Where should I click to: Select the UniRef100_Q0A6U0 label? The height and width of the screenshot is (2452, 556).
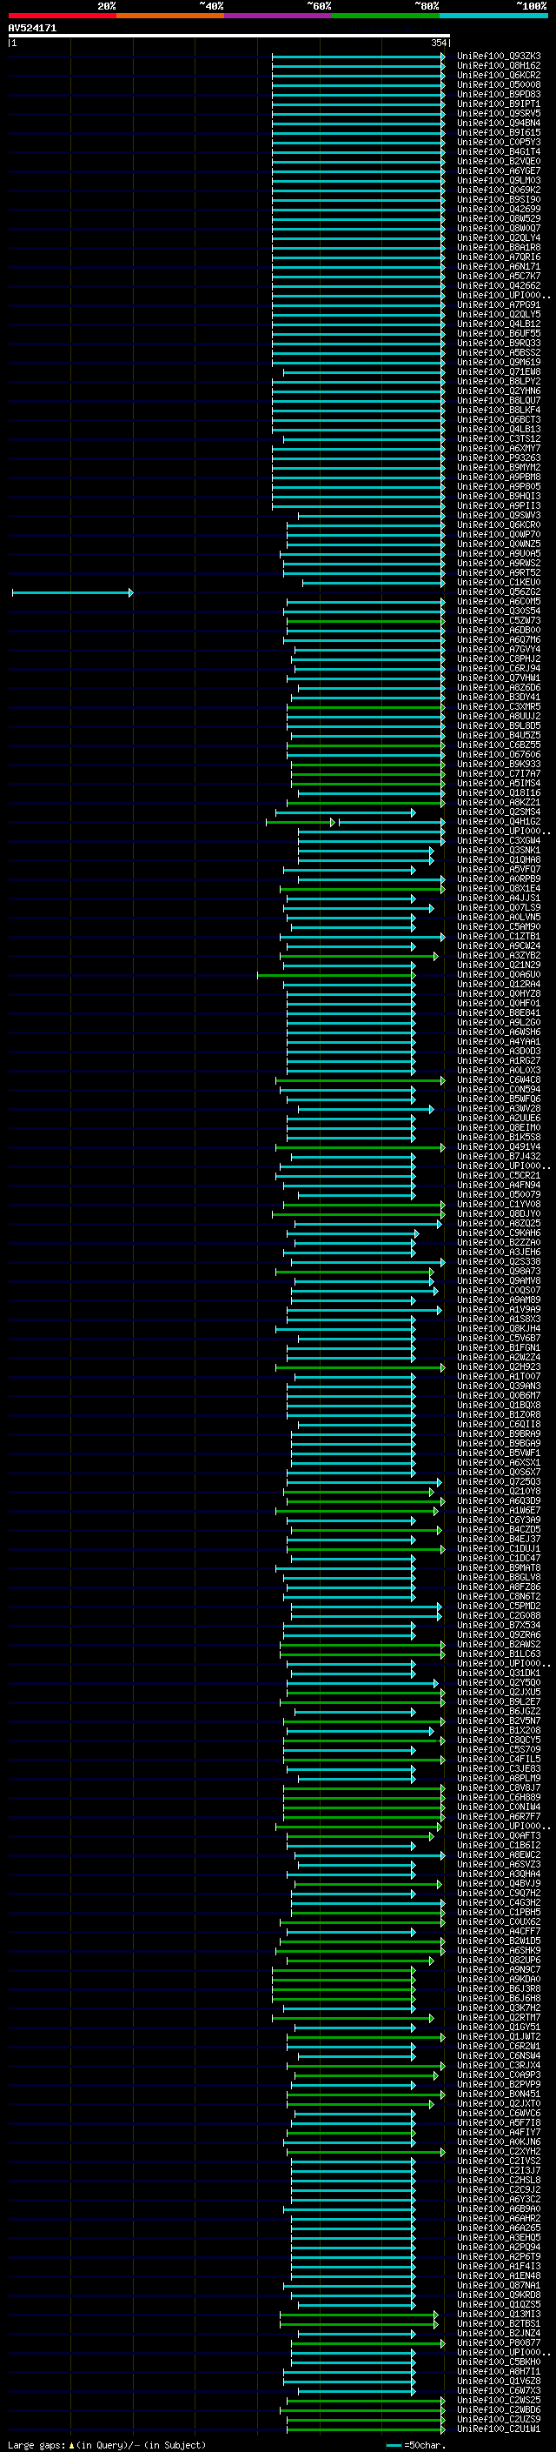498,975
